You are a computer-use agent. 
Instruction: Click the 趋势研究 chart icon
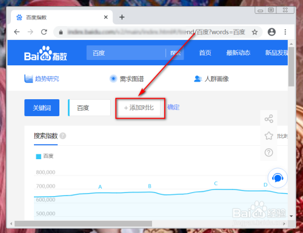[x=28, y=79]
